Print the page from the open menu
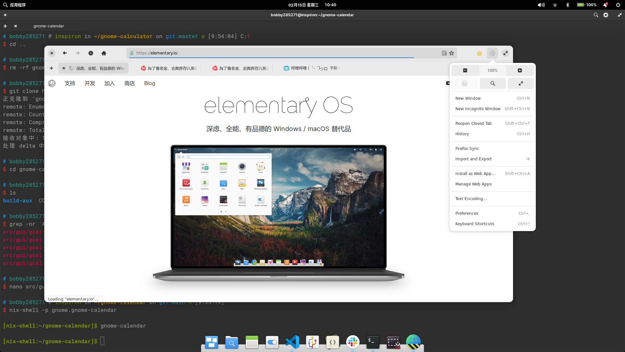625x352 pixels. [465, 83]
